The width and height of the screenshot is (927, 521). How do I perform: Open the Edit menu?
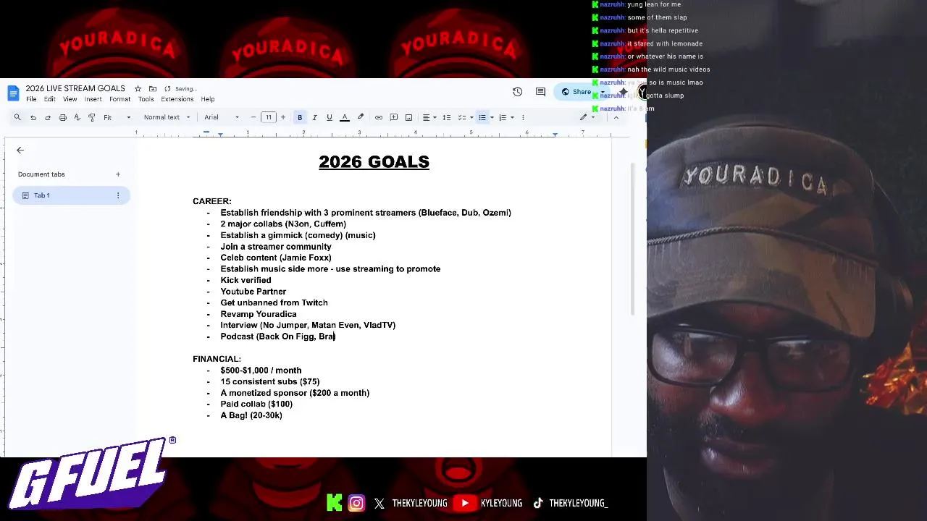(x=49, y=99)
